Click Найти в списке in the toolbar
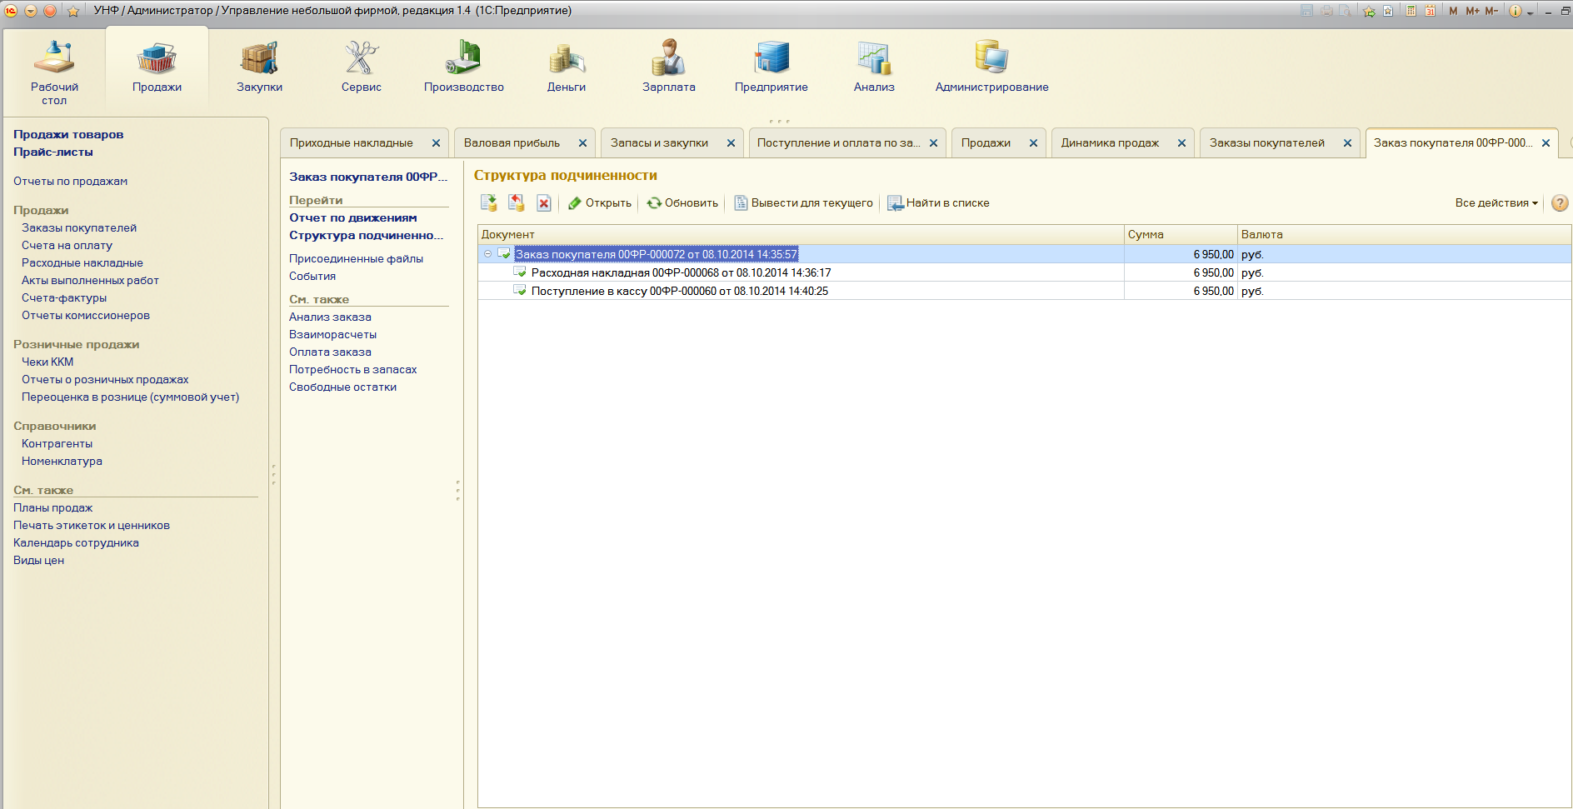This screenshot has width=1573, height=809. click(x=938, y=203)
